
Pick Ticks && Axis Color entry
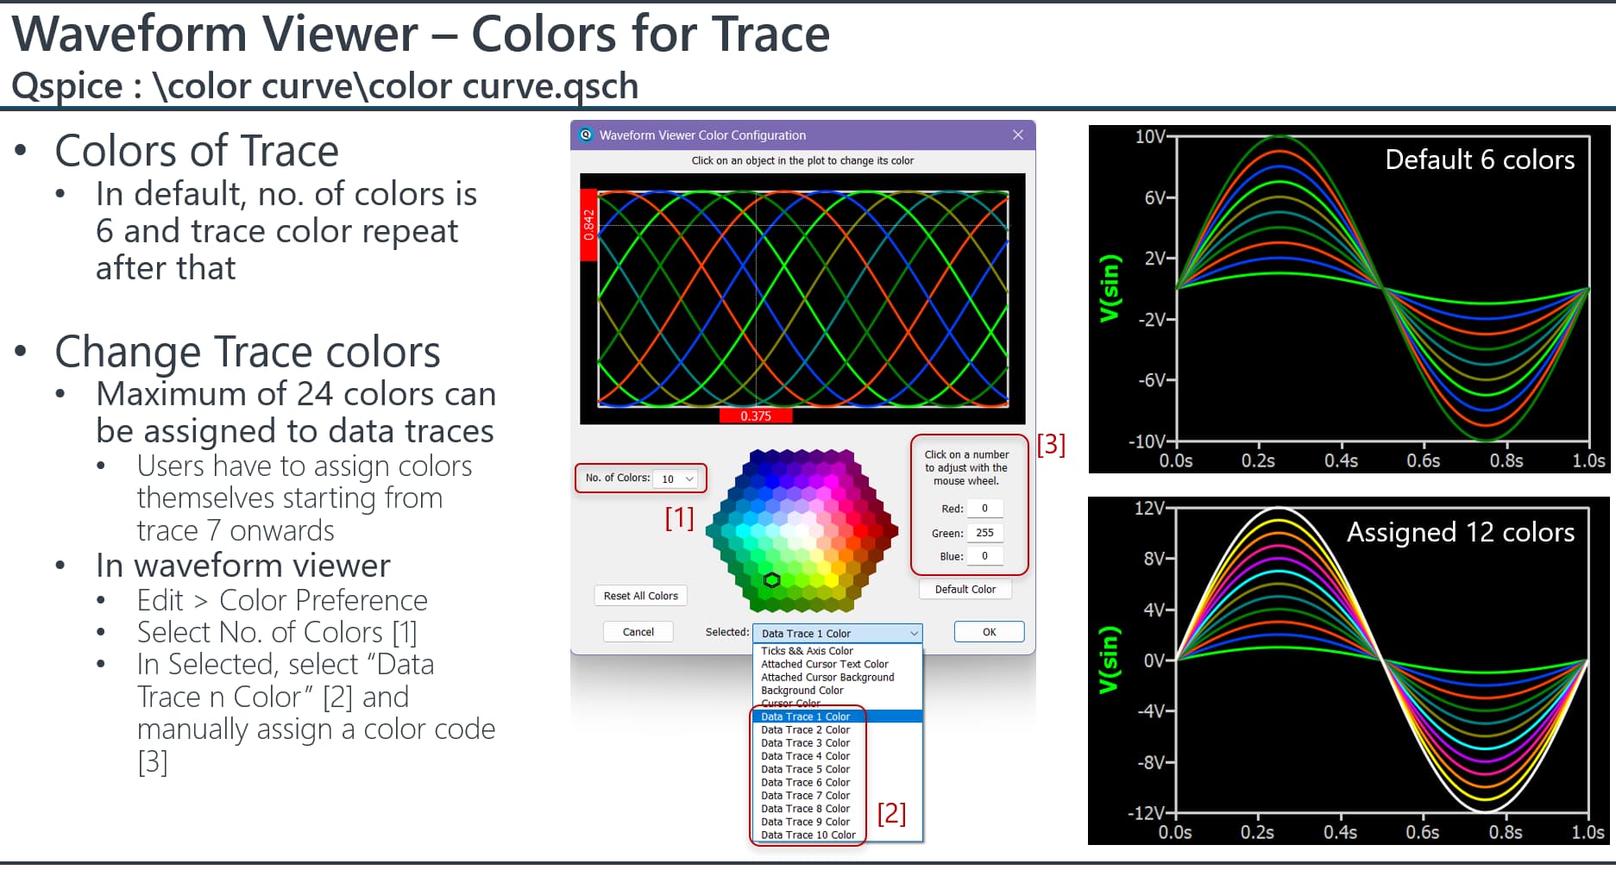pos(807,651)
